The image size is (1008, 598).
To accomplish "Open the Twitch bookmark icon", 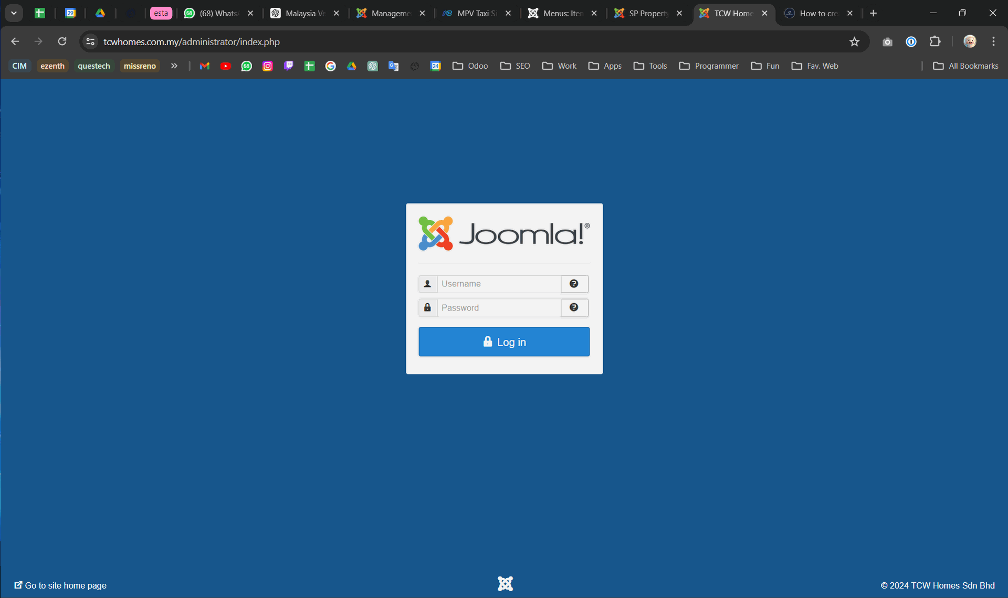I will click(289, 66).
